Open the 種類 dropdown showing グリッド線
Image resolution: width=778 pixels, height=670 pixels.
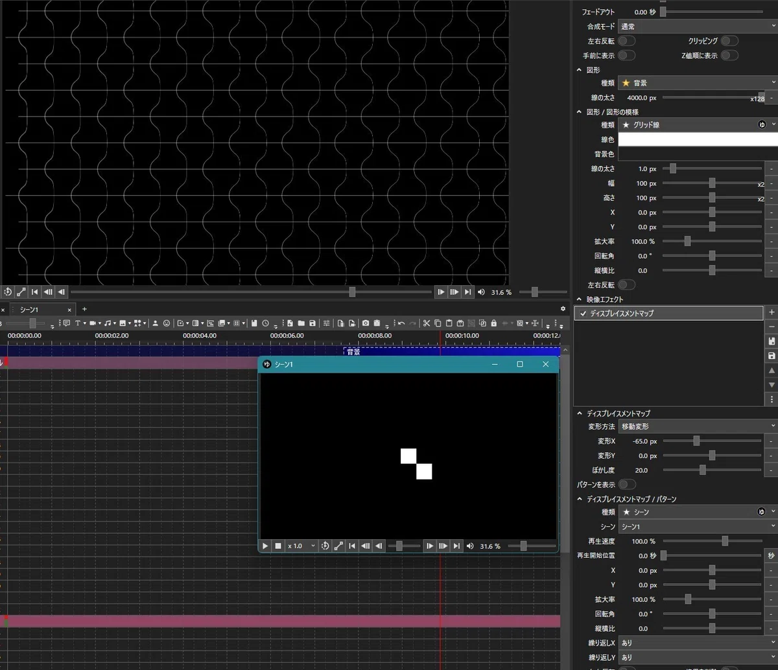(x=698, y=124)
